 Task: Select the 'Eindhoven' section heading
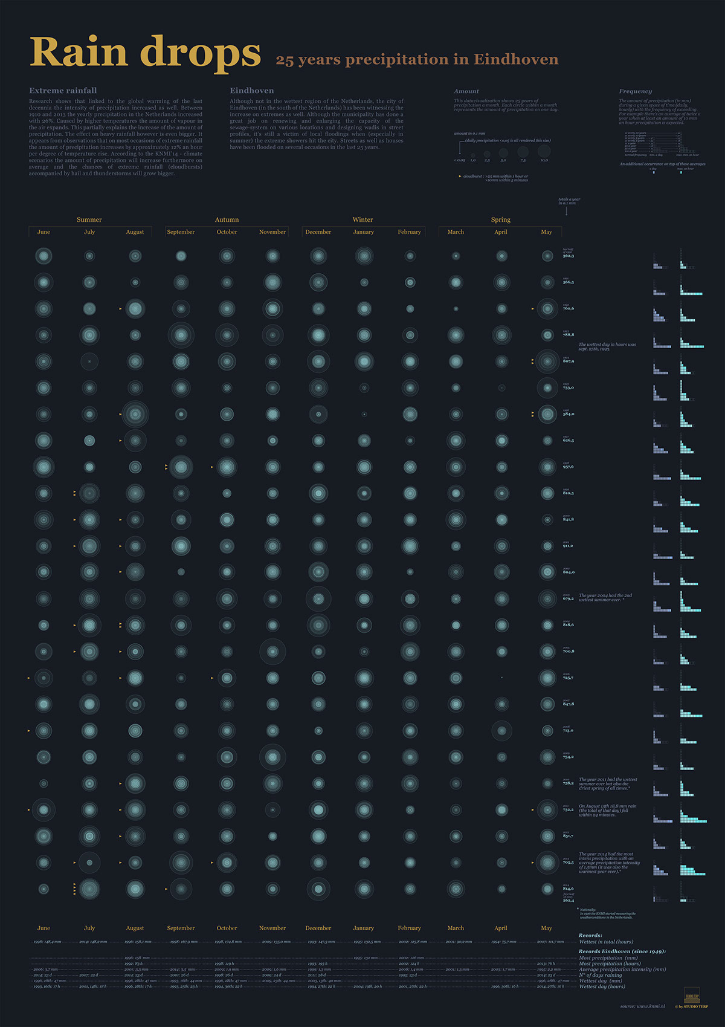coord(252,91)
